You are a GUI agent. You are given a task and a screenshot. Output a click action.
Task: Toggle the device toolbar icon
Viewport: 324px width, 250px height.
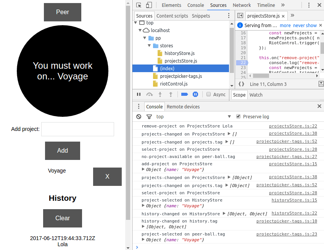[x=149, y=5]
